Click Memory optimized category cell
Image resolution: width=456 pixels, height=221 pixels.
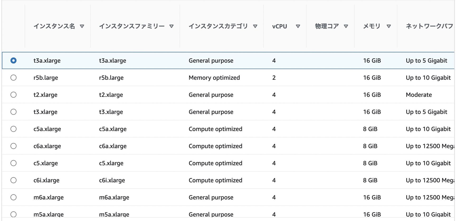pyautogui.click(x=214, y=78)
